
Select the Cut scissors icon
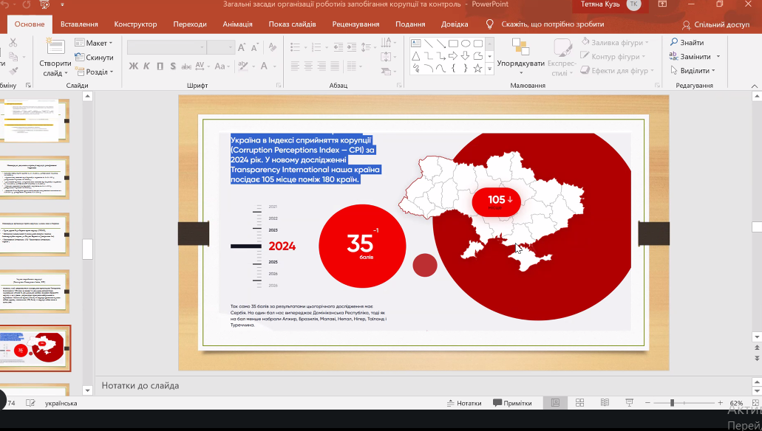click(x=13, y=43)
